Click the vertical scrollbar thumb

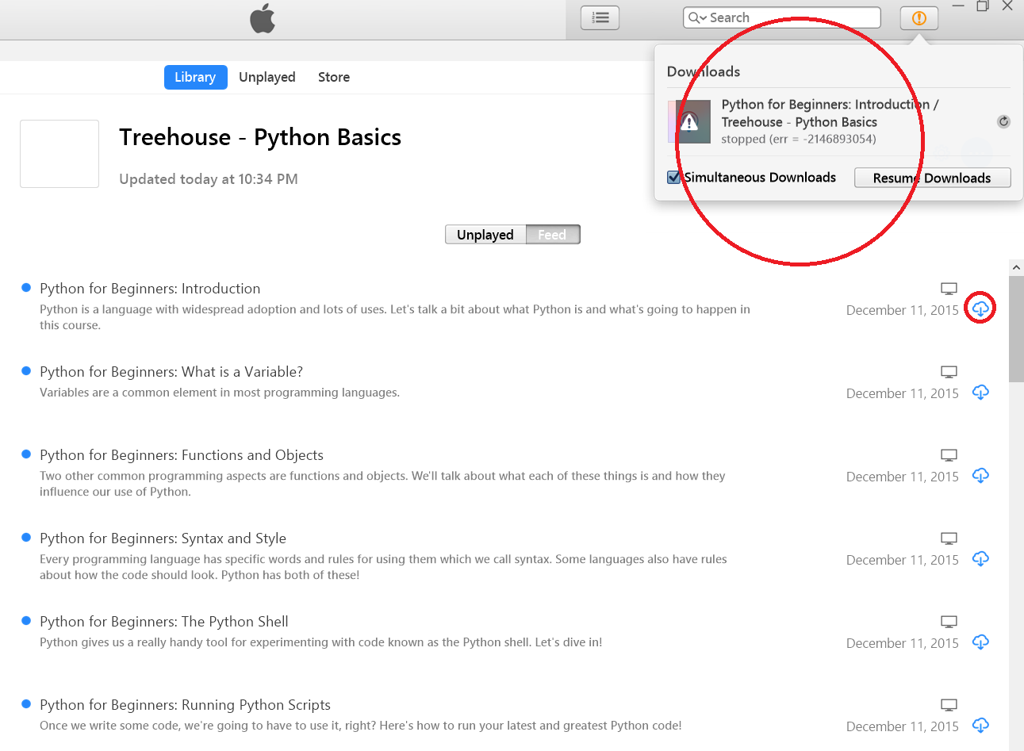1016,329
